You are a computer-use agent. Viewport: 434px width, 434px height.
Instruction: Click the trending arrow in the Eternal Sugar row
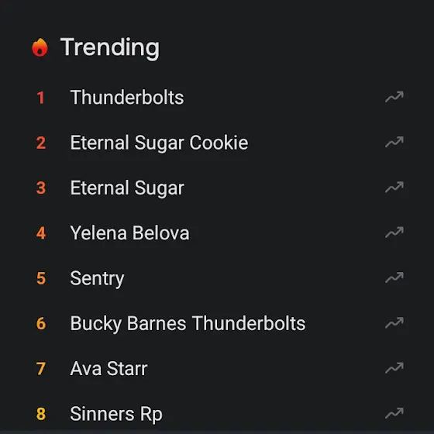pos(394,188)
